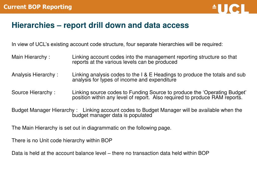This screenshot has height=178, width=257.
Task: Click the line 'budget manager data is populated'
Action: point(112,115)
